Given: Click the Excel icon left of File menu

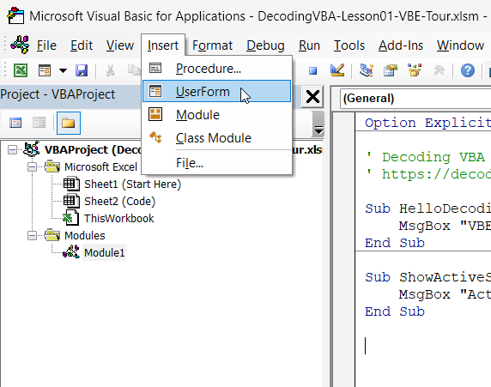Looking at the screenshot, I should click(x=20, y=45).
